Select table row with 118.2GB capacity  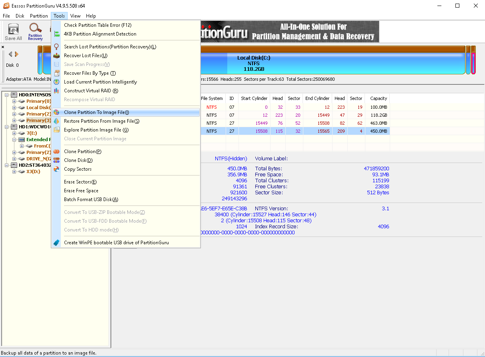(295, 115)
